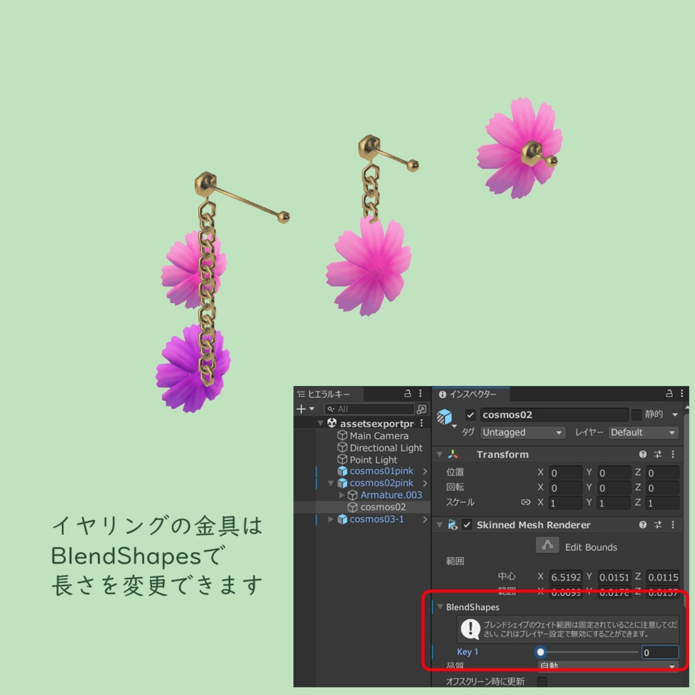Toggle the cosmos02 active checkbox
This screenshot has width=695, height=695.
[470, 415]
